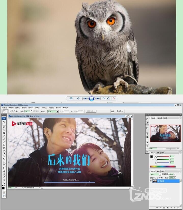183x210 pixels.
Task: Open the Tool Presets panel icon
Action: point(147,128)
